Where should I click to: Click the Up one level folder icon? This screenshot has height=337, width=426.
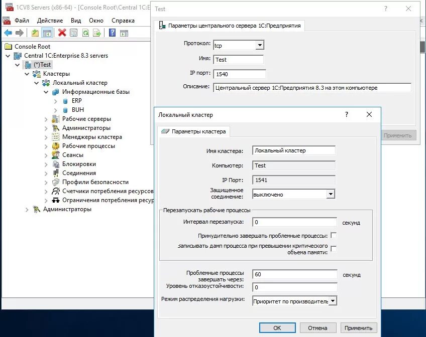tap(35, 33)
